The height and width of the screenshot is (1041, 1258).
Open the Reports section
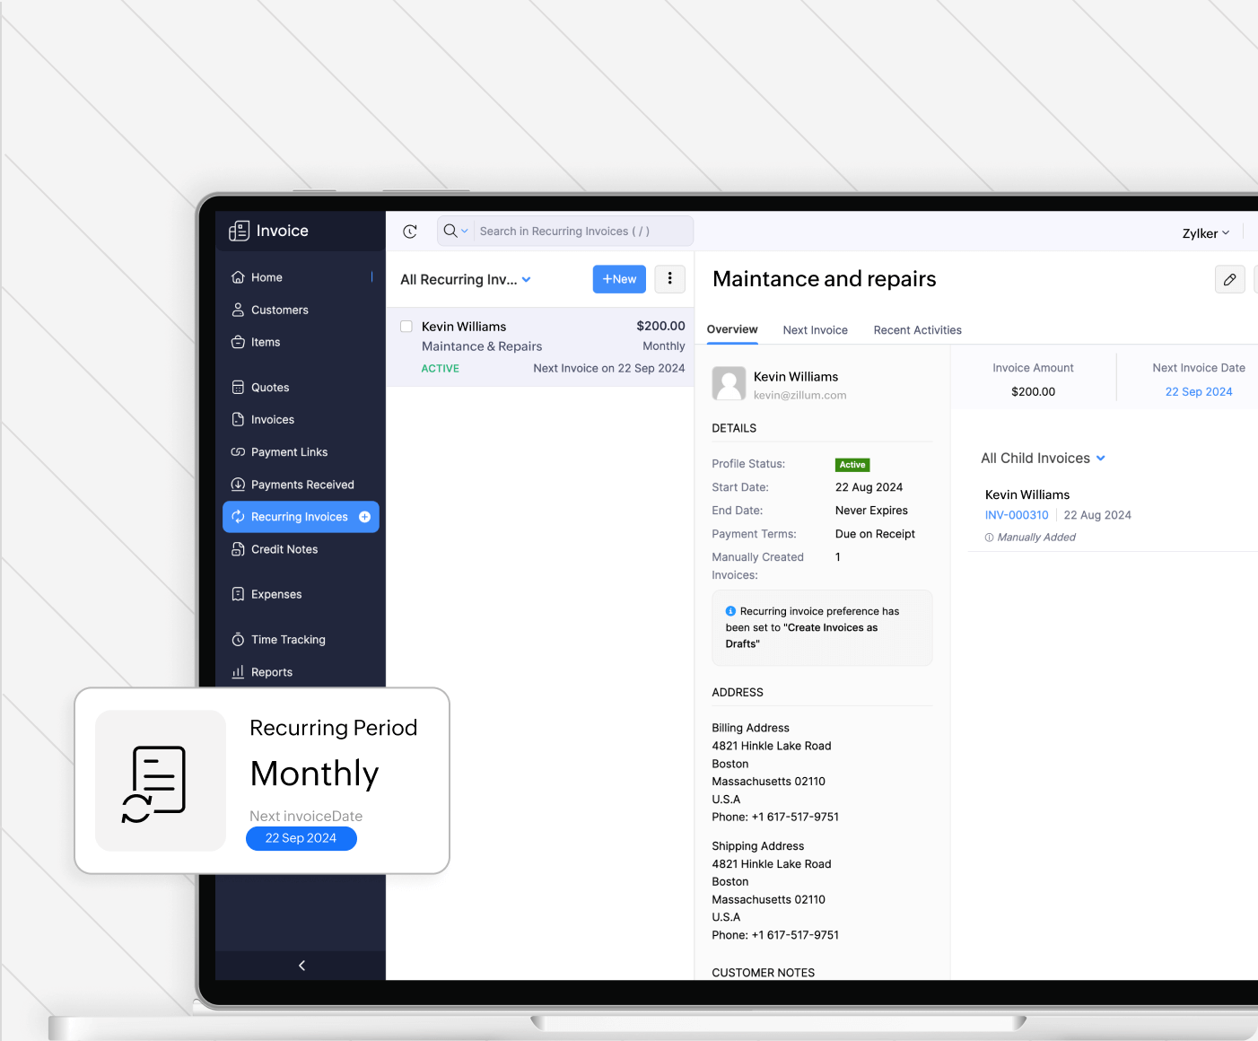point(271,672)
